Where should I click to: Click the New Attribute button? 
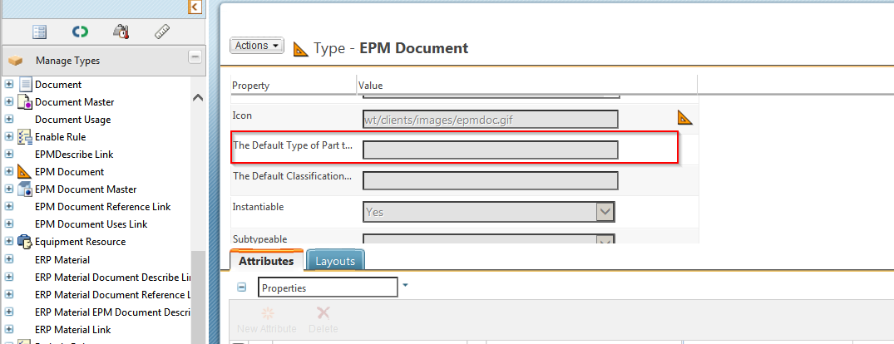coord(266,320)
